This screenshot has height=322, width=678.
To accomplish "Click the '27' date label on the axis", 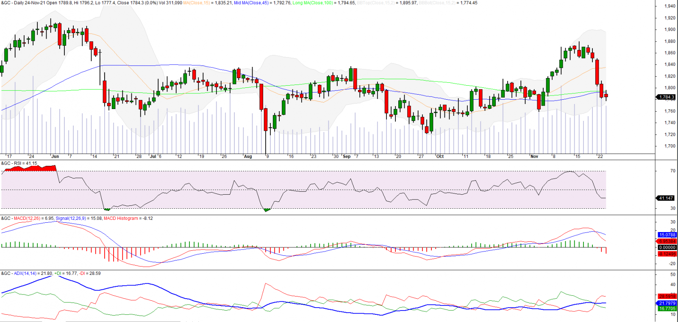I will point(421,157).
